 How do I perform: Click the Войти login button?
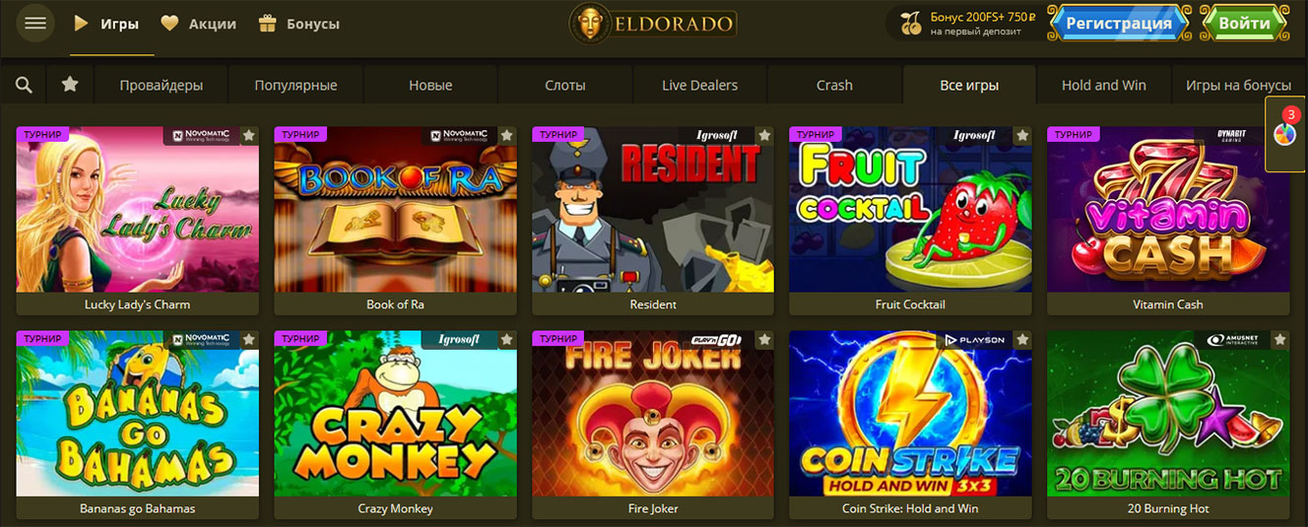pyautogui.click(x=1245, y=23)
